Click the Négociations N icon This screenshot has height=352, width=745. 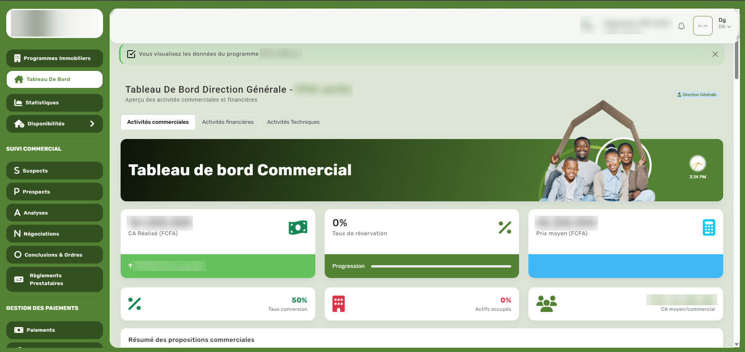point(17,234)
